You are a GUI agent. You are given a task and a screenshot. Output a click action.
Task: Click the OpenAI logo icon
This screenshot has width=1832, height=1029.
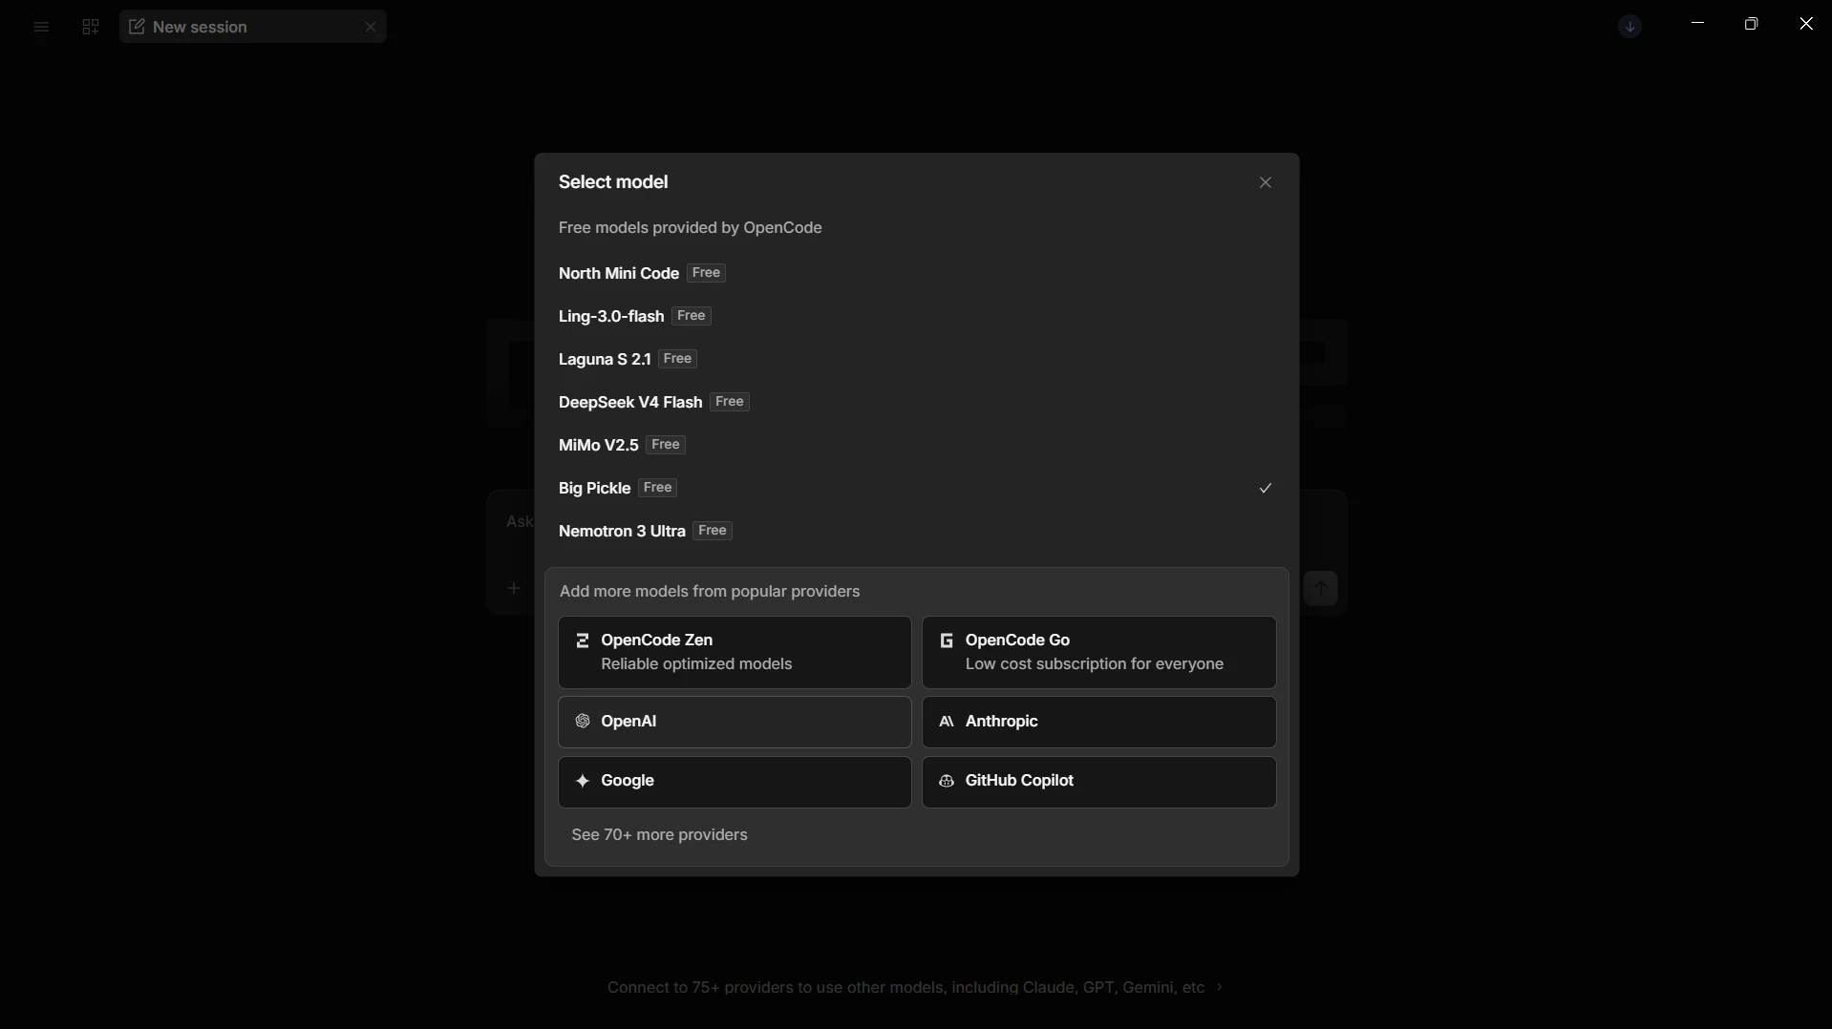(x=583, y=722)
